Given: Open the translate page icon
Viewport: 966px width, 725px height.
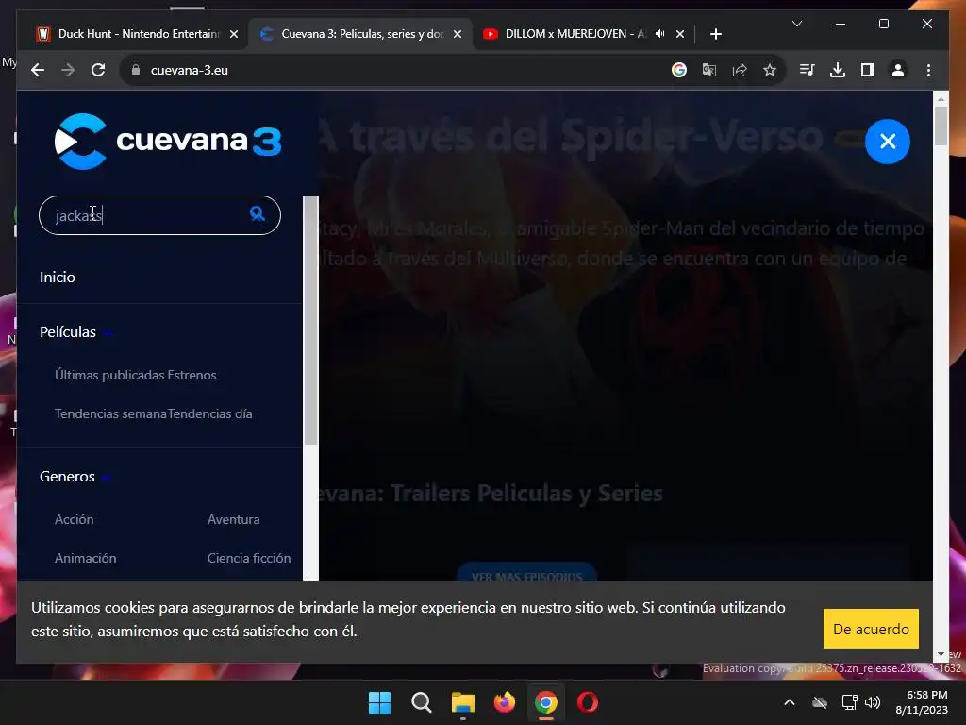Looking at the screenshot, I should (x=709, y=70).
